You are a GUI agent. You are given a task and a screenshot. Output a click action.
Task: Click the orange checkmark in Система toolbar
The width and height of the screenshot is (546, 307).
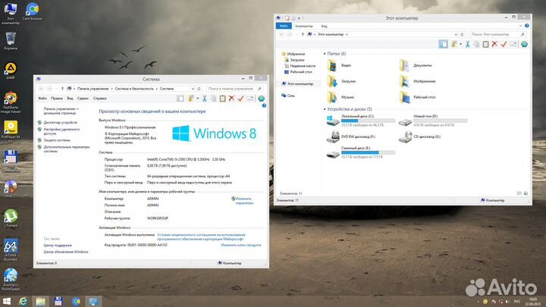pyautogui.click(x=240, y=99)
